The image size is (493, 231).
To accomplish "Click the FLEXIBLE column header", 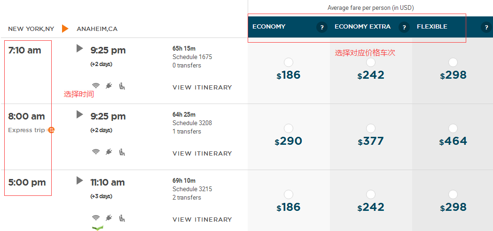I will [432, 27].
